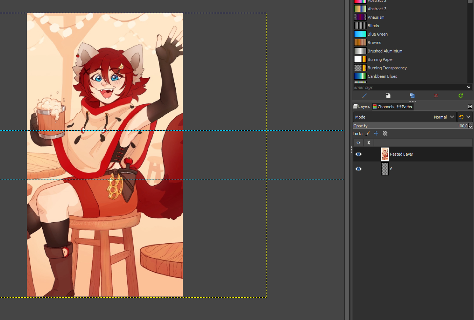Toggle visibility of the bottom transparent layer

click(x=359, y=169)
